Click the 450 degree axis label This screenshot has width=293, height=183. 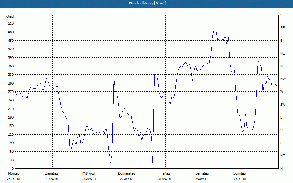11,41
